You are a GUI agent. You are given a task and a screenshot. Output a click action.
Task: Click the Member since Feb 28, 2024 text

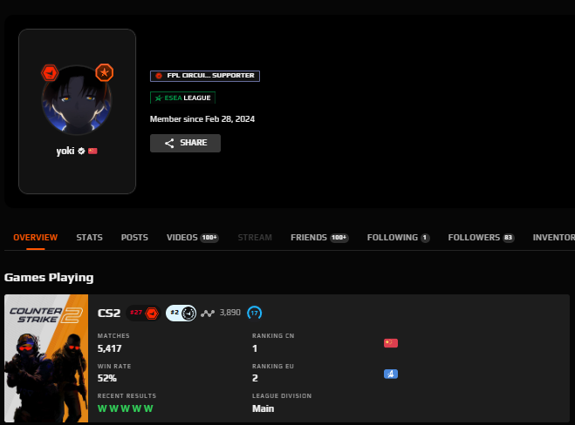(x=202, y=119)
